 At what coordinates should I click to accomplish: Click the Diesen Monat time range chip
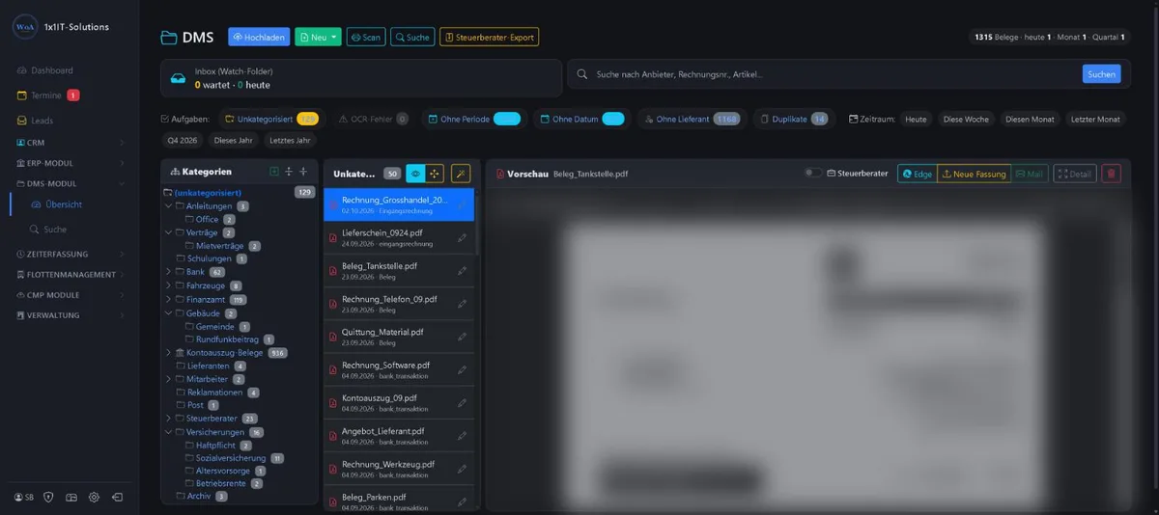tap(1031, 119)
